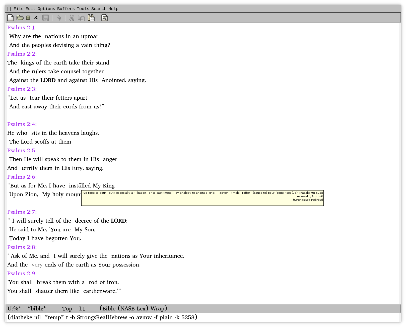Click the word "installed" in Psalms 2:6
The width and height of the screenshot is (406, 327).
pos(80,186)
